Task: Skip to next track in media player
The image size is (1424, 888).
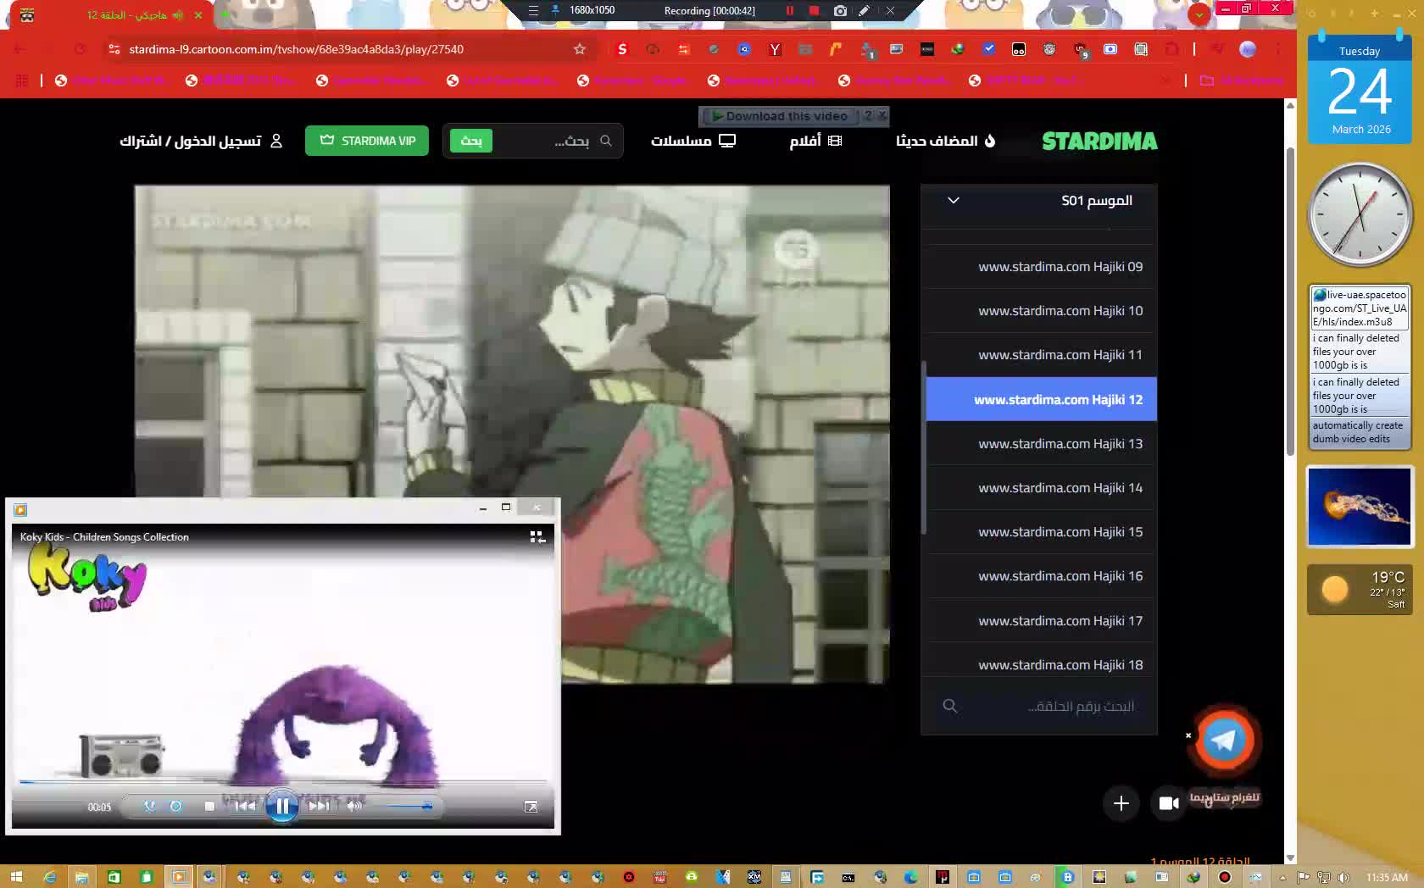Action: click(x=319, y=806)
